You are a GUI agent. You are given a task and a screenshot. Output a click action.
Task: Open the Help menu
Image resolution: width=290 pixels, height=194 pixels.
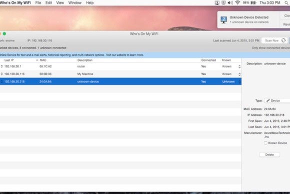tap(89, 3)
